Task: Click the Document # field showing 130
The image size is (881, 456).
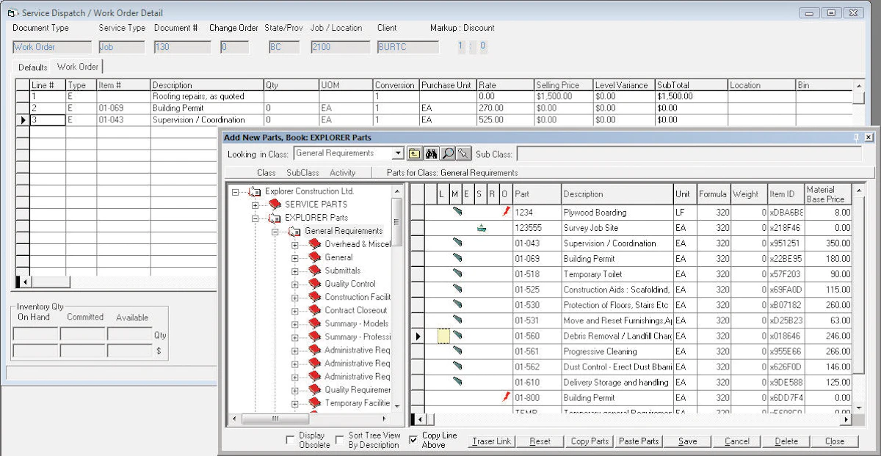Action: [182, 47]
